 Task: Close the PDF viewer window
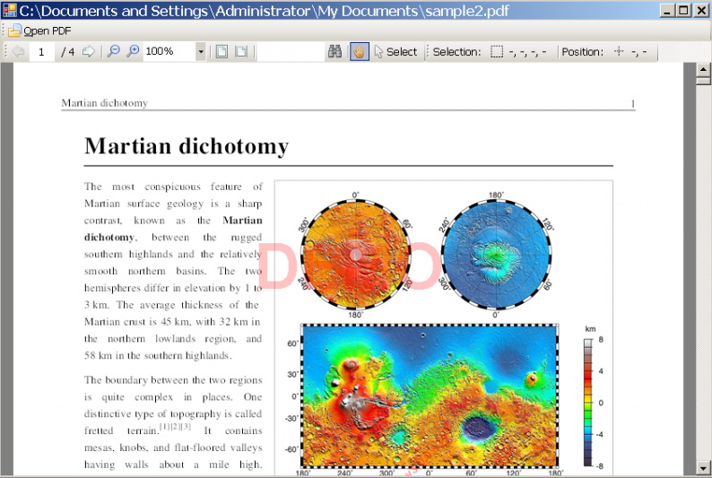pos(701,11)
